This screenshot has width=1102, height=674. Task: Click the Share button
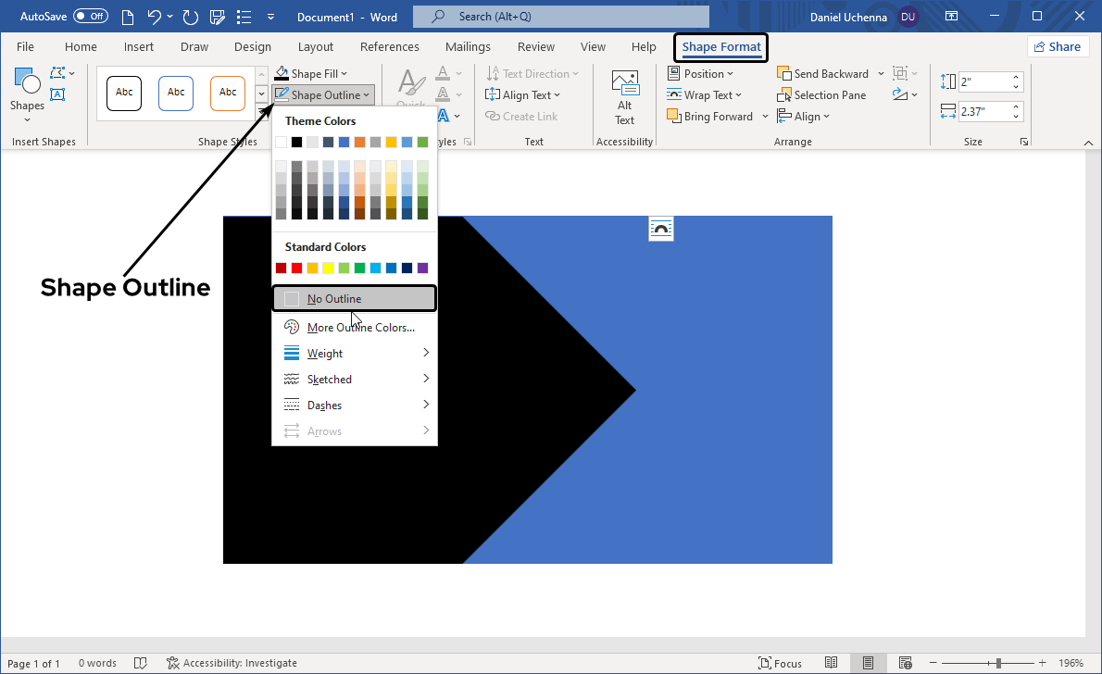1058,47
